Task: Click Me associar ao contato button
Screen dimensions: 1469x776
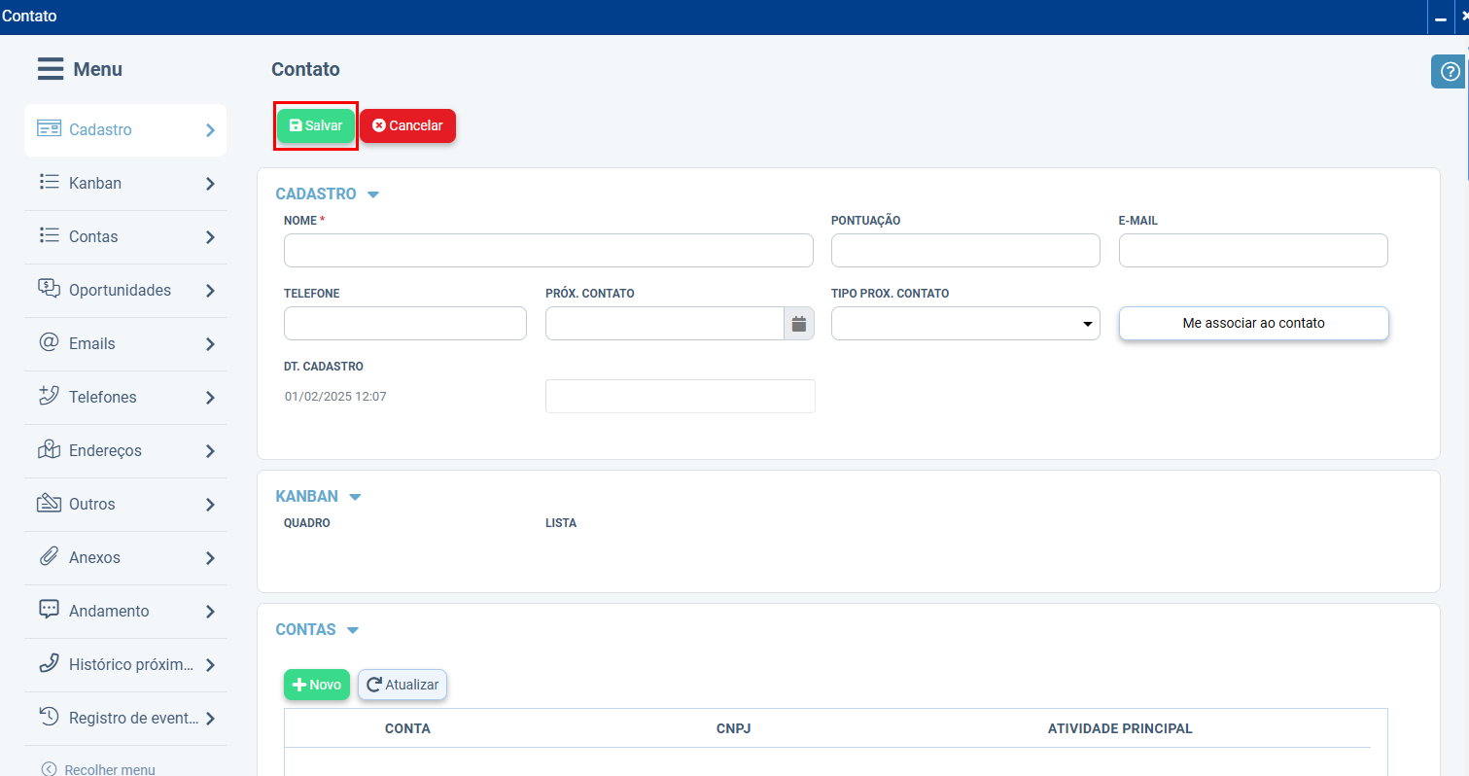Action: [1253, 323]
